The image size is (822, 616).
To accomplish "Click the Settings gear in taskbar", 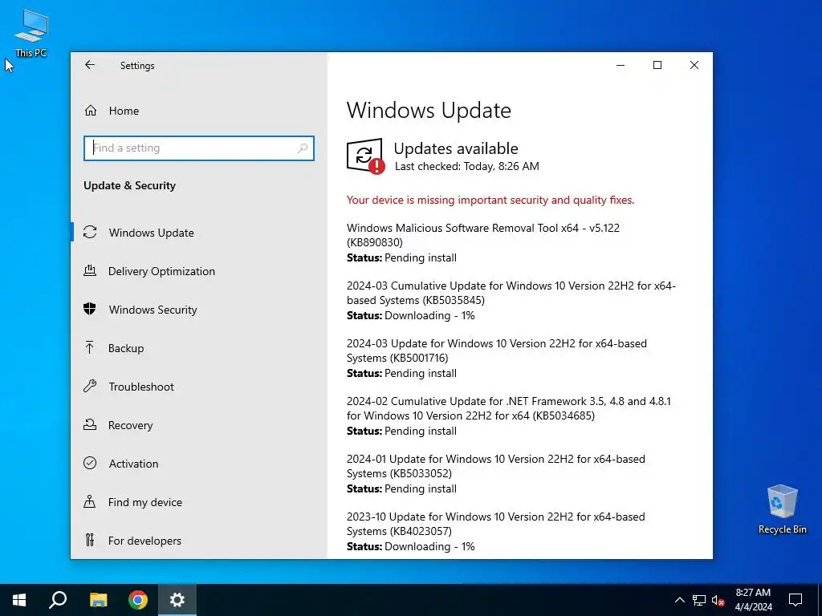I will pos(177,600).
